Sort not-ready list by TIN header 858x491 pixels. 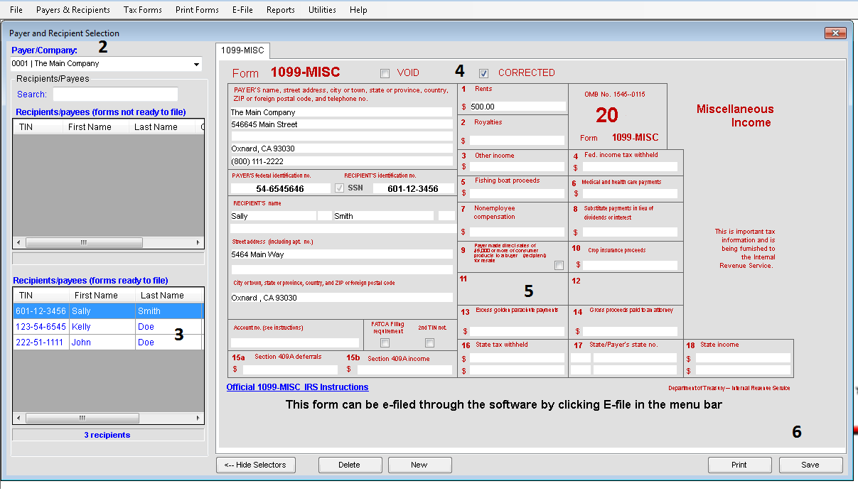[37, 126]
